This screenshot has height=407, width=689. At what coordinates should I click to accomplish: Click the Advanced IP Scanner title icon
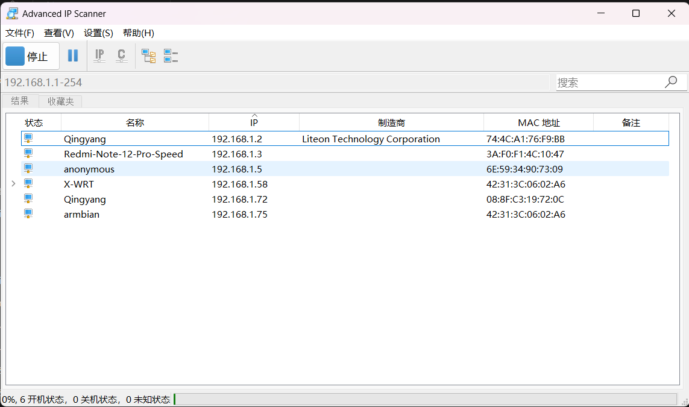[12, 13]
